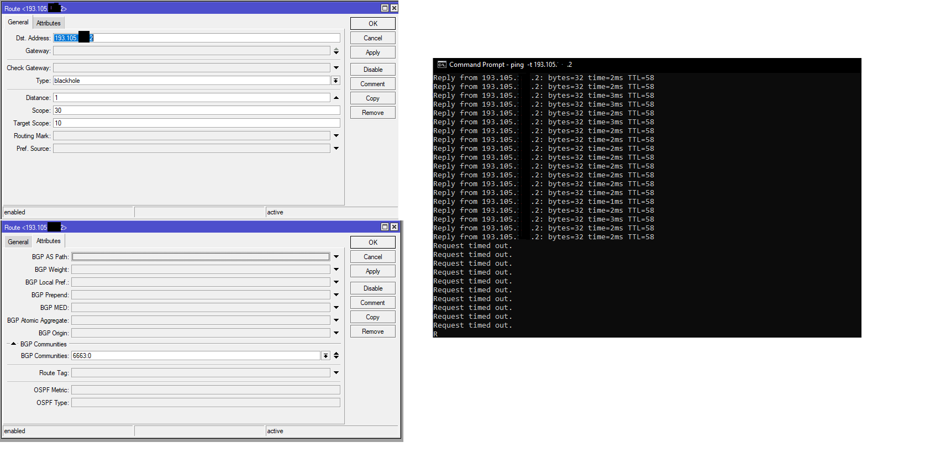The height and width of the screenshot is (463, 930).
Task: Click the Type field showing blackhole
Action: pos(192,81)
